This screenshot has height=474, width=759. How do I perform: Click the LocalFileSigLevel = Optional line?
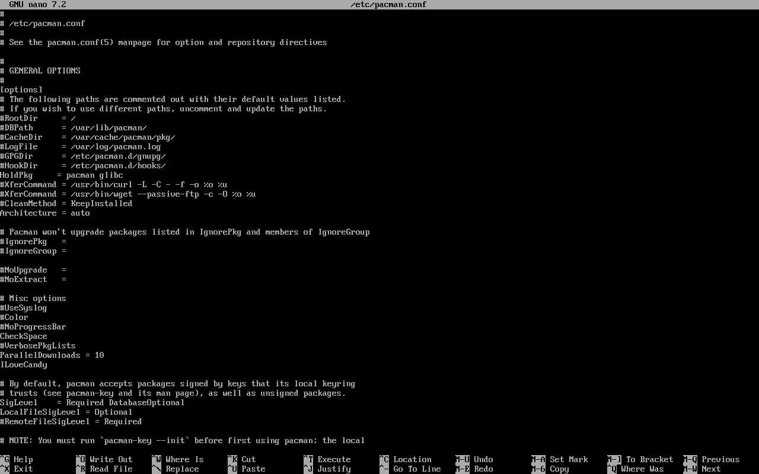(x=66, y=412)
